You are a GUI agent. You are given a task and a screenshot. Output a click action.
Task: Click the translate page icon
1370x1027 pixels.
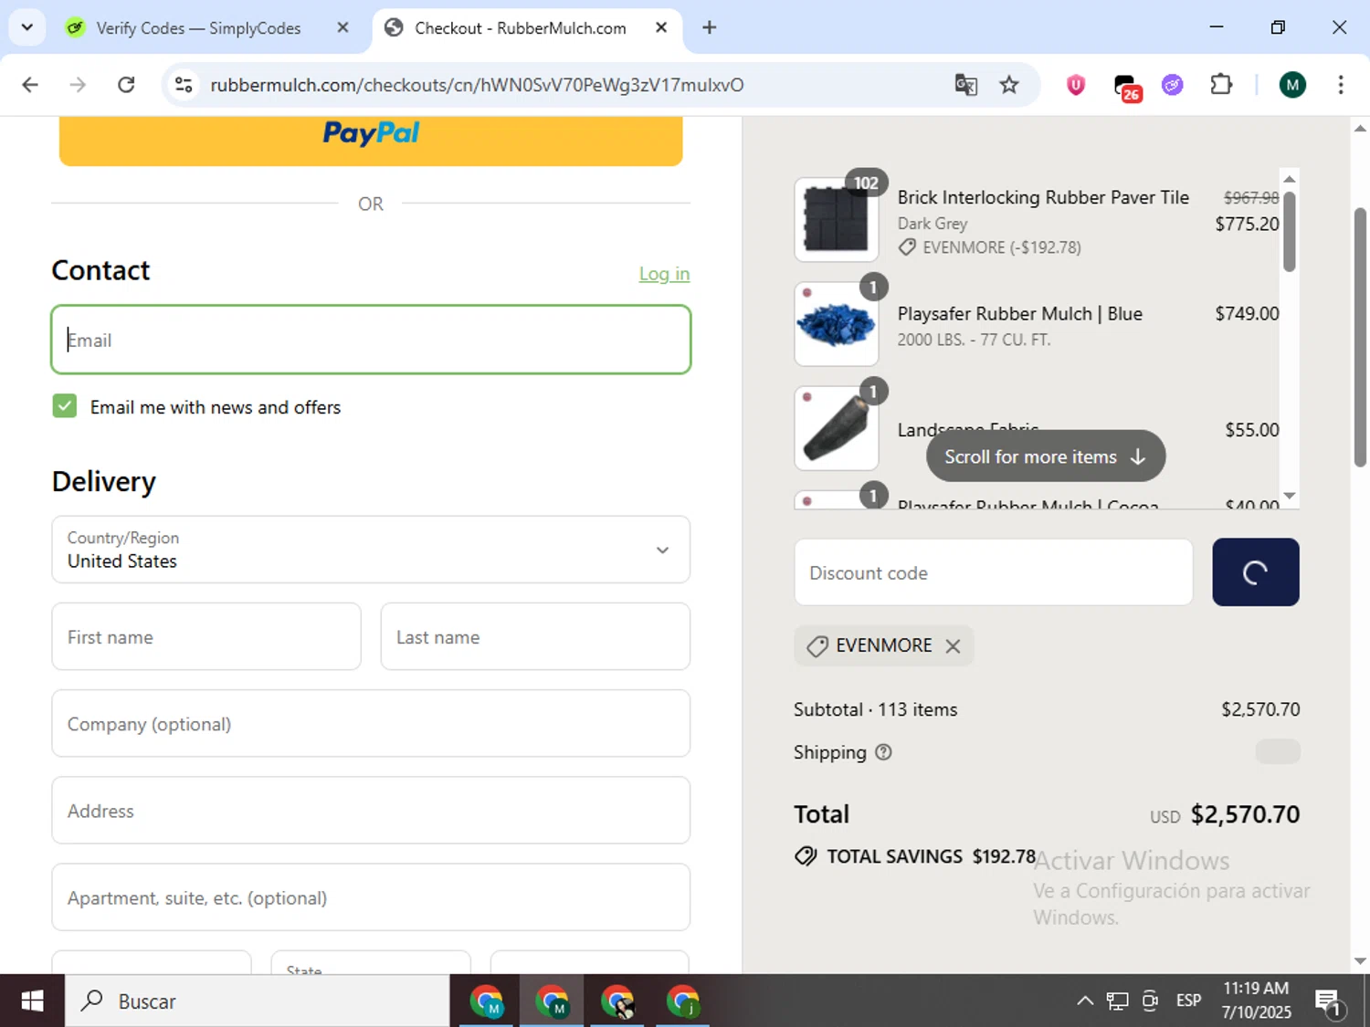965,85
